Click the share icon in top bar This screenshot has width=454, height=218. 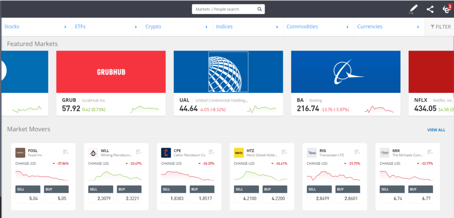430,9
